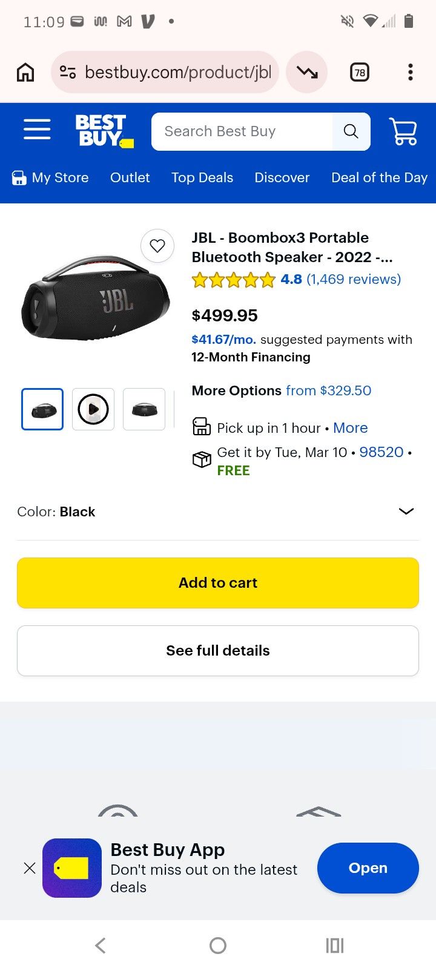436x971 pixels.
Task: Type in the Search Best Buy field
Action: click(242, 131)
